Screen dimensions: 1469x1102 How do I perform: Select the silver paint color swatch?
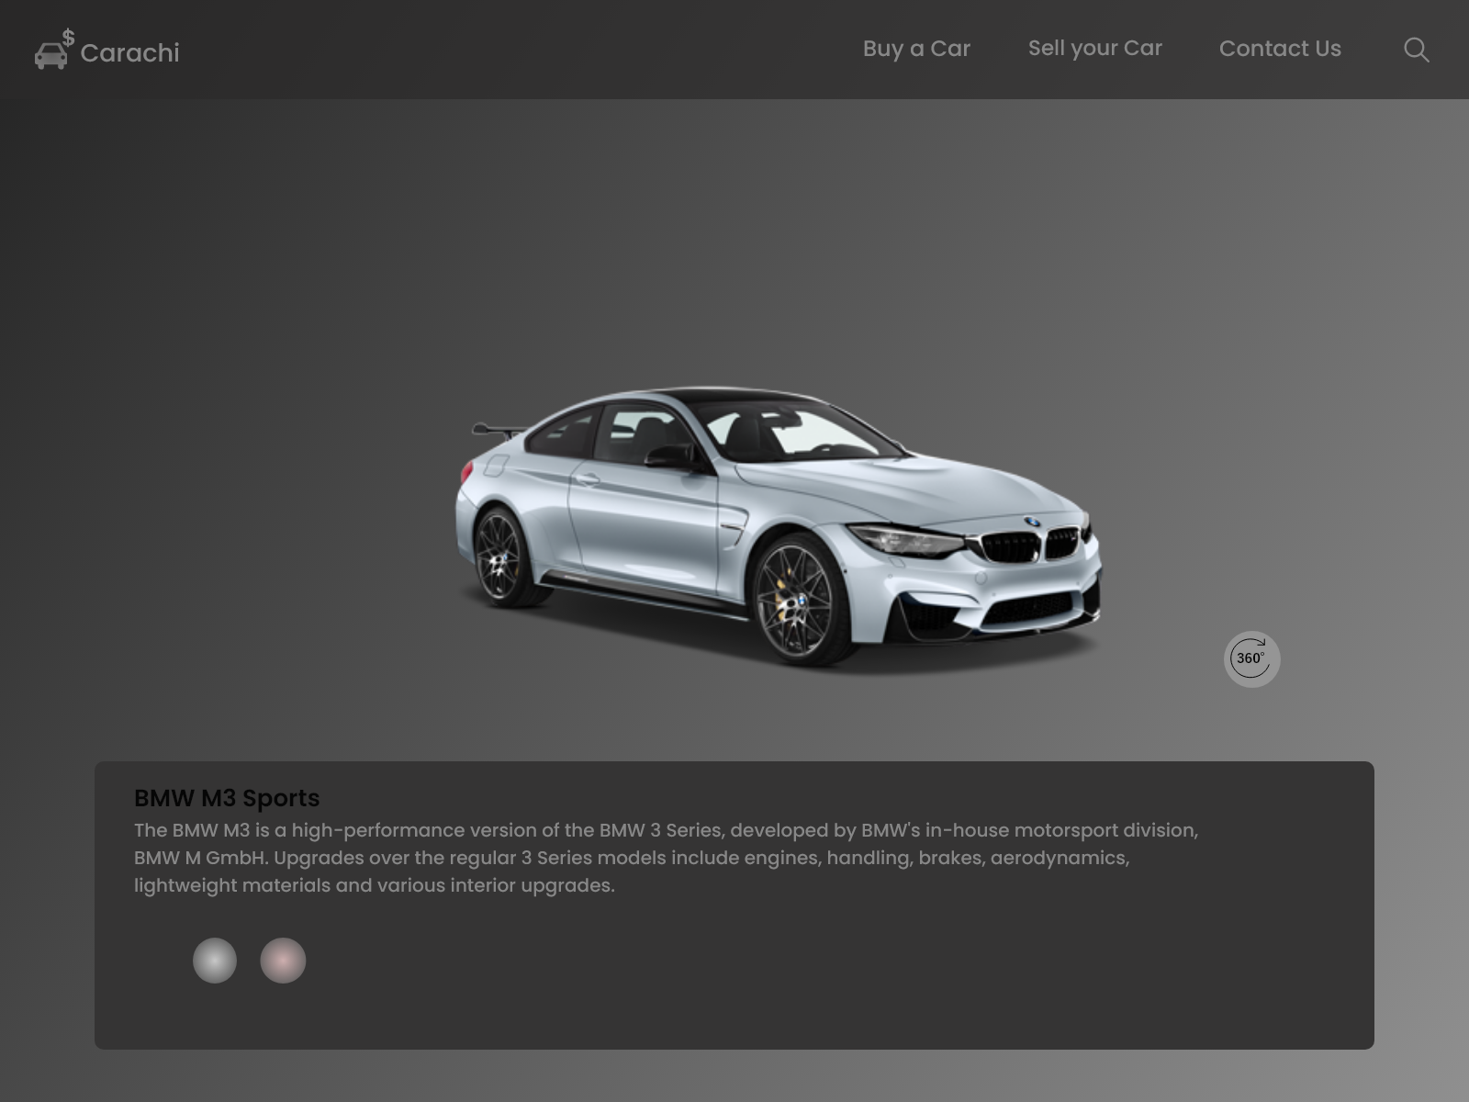(215, 961)
